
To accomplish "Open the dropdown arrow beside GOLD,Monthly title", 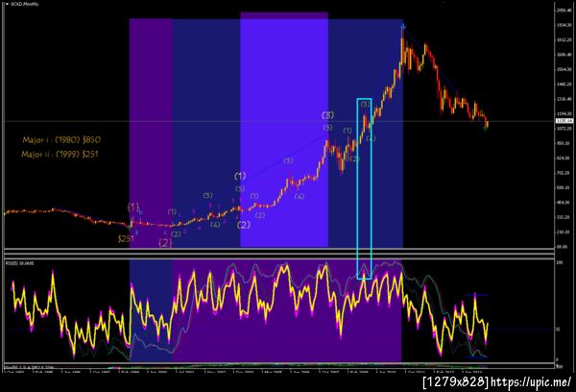I will coord(7,4).
